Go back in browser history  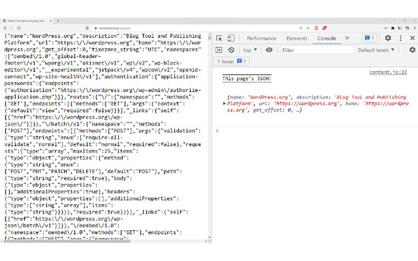pos(5,28)
